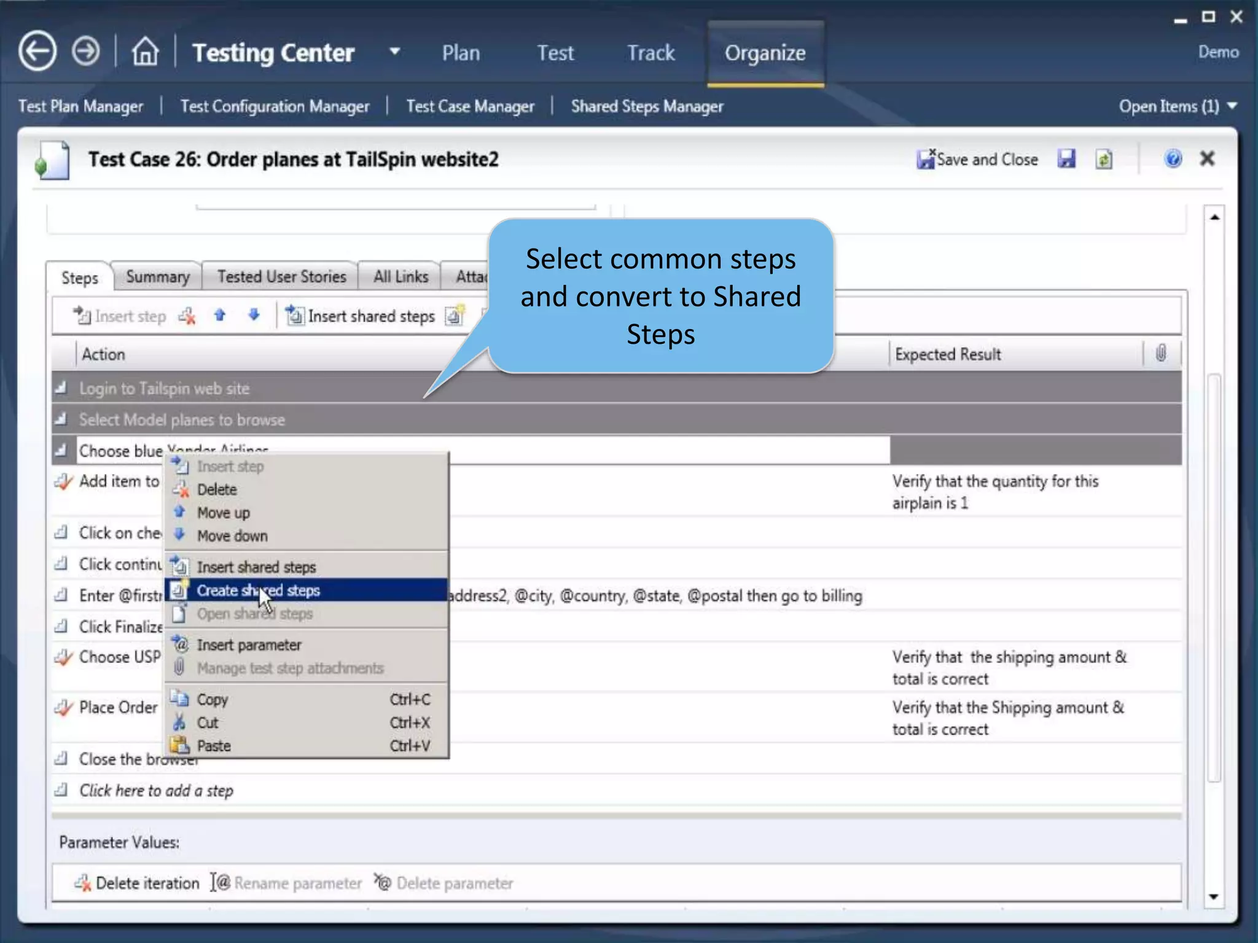Select the 'Login to Tailspin web site' step
Screen dimensions: 1258x943
[x=616, y=388]
